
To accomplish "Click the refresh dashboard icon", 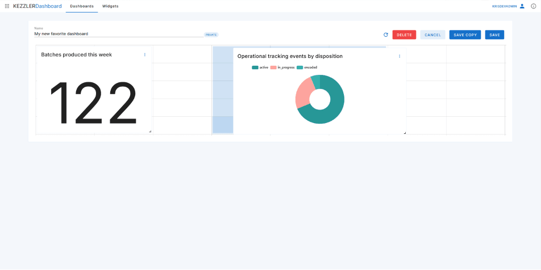I will pyautogui.click(x=386, y=35).
